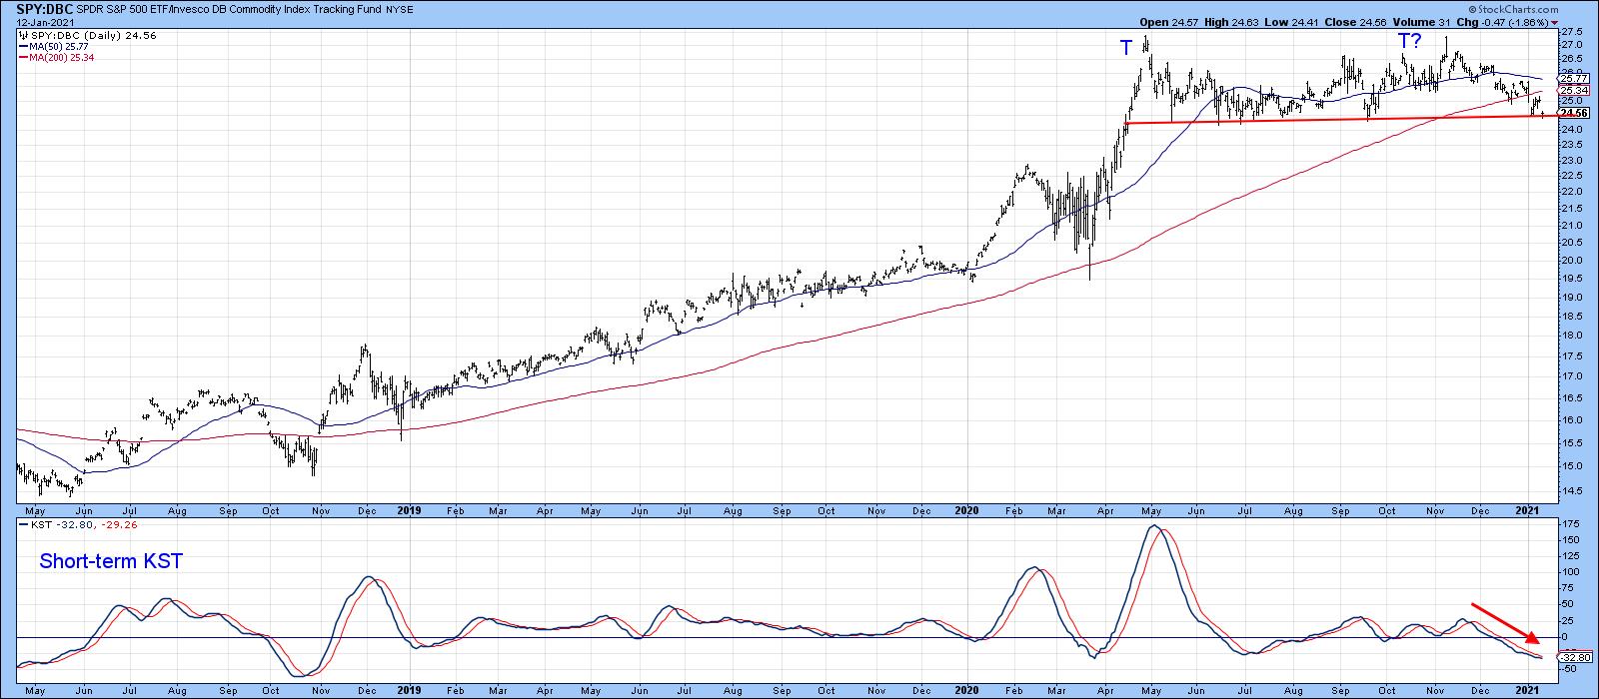The width and height of the screenshot is (1599, 699).
Task: Click the 22.0 price axis label
Action: (1570, 192)
